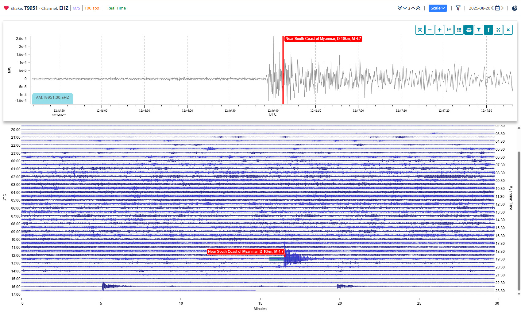Click the compress/shrink waveform panel icon
This screenshot has width=521, height=312.
(420, 30)
